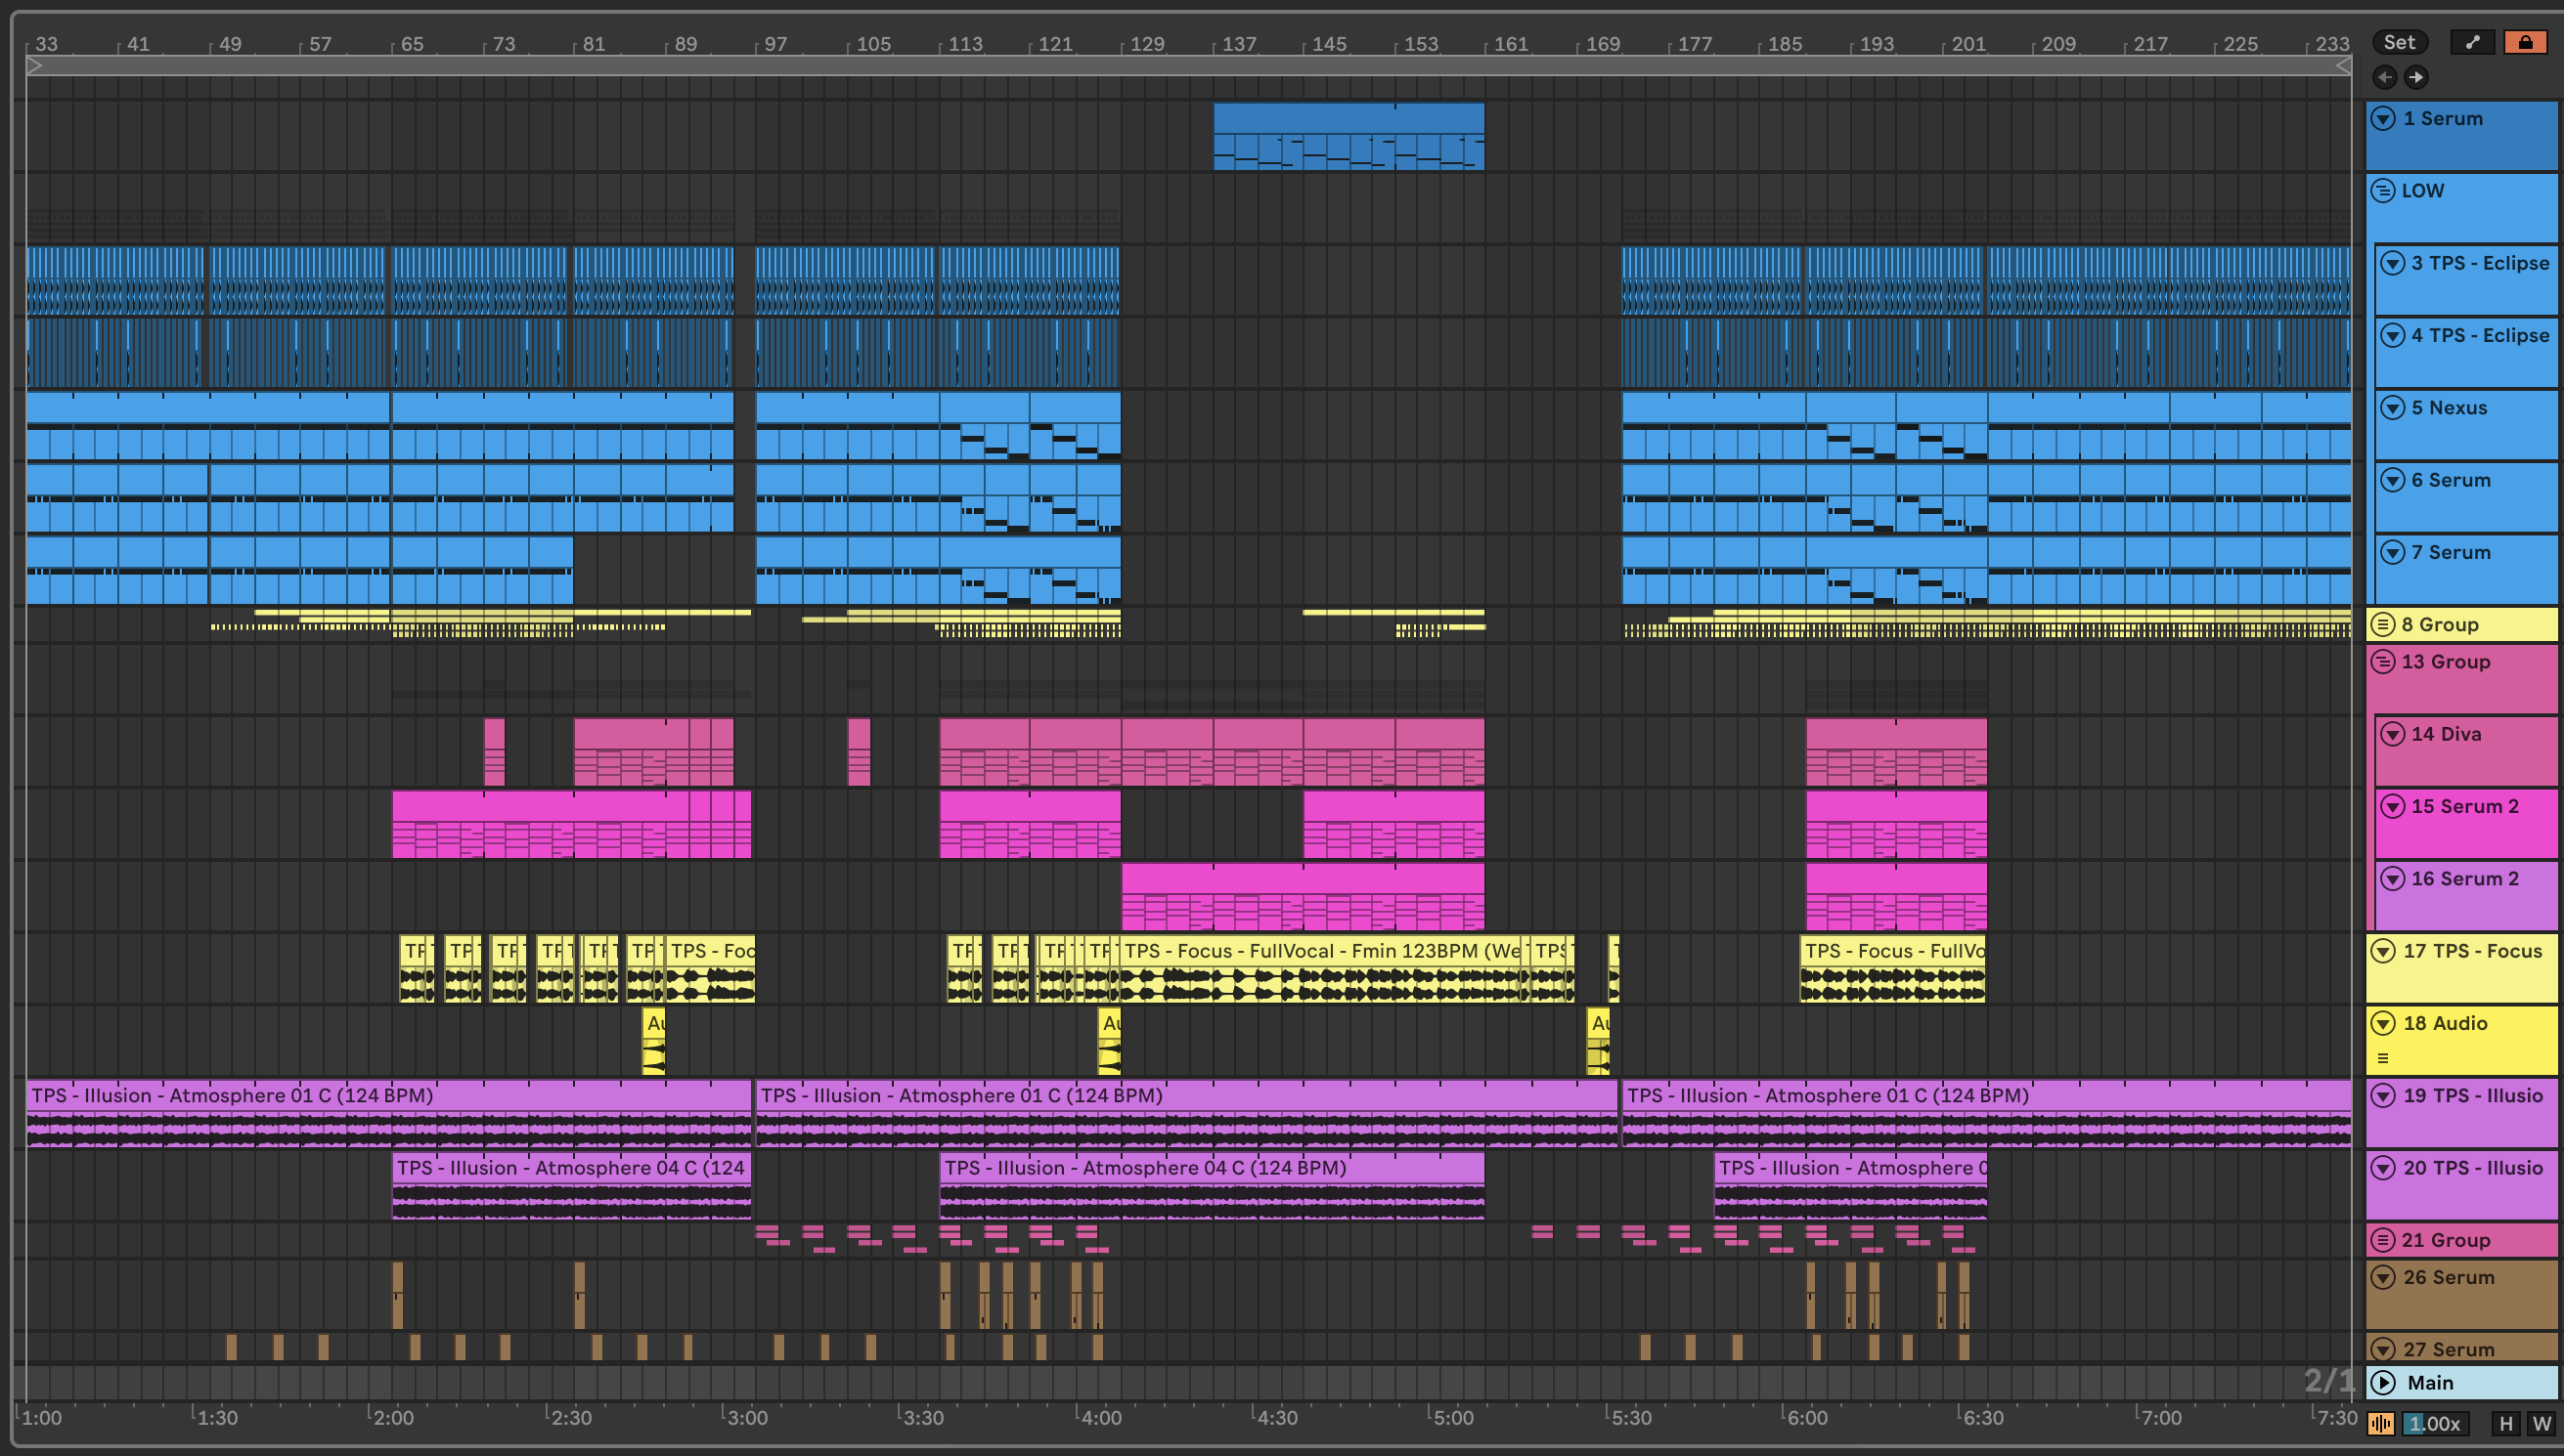The image size is (2564, 1456).
Task: Toggle the orange waveform follow button
Action: [2381, 1423]
